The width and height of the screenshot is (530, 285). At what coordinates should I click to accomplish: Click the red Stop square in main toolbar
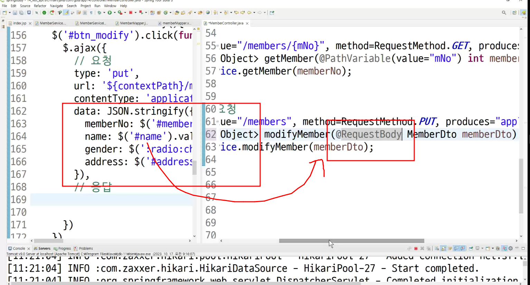(131, 13)
